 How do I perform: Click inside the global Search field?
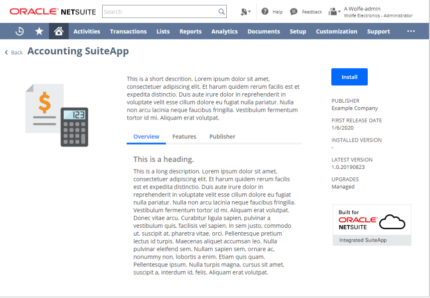tap(159, 11)
